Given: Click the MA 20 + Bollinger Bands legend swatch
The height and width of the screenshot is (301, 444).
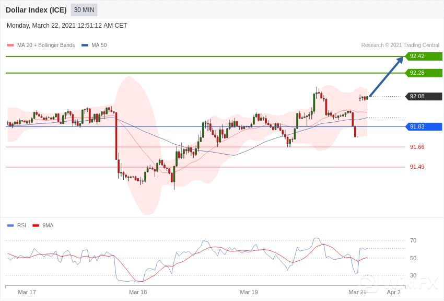Looking at the screenshot, I should click(x=10, y=45).
